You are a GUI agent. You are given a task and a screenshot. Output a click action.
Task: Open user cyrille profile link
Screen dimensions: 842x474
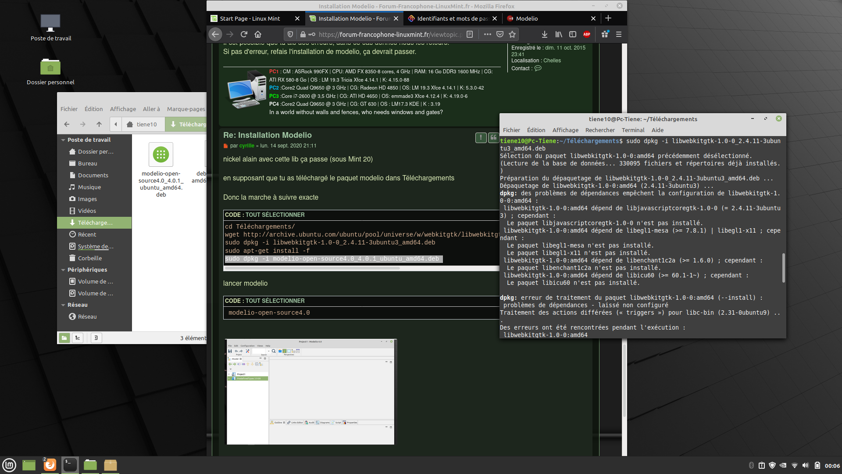click(x=246, y=146)
